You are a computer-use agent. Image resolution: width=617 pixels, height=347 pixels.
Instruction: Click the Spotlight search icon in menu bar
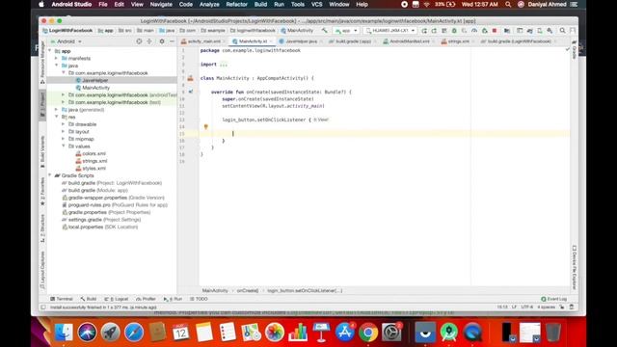click(x=508, y=4)
